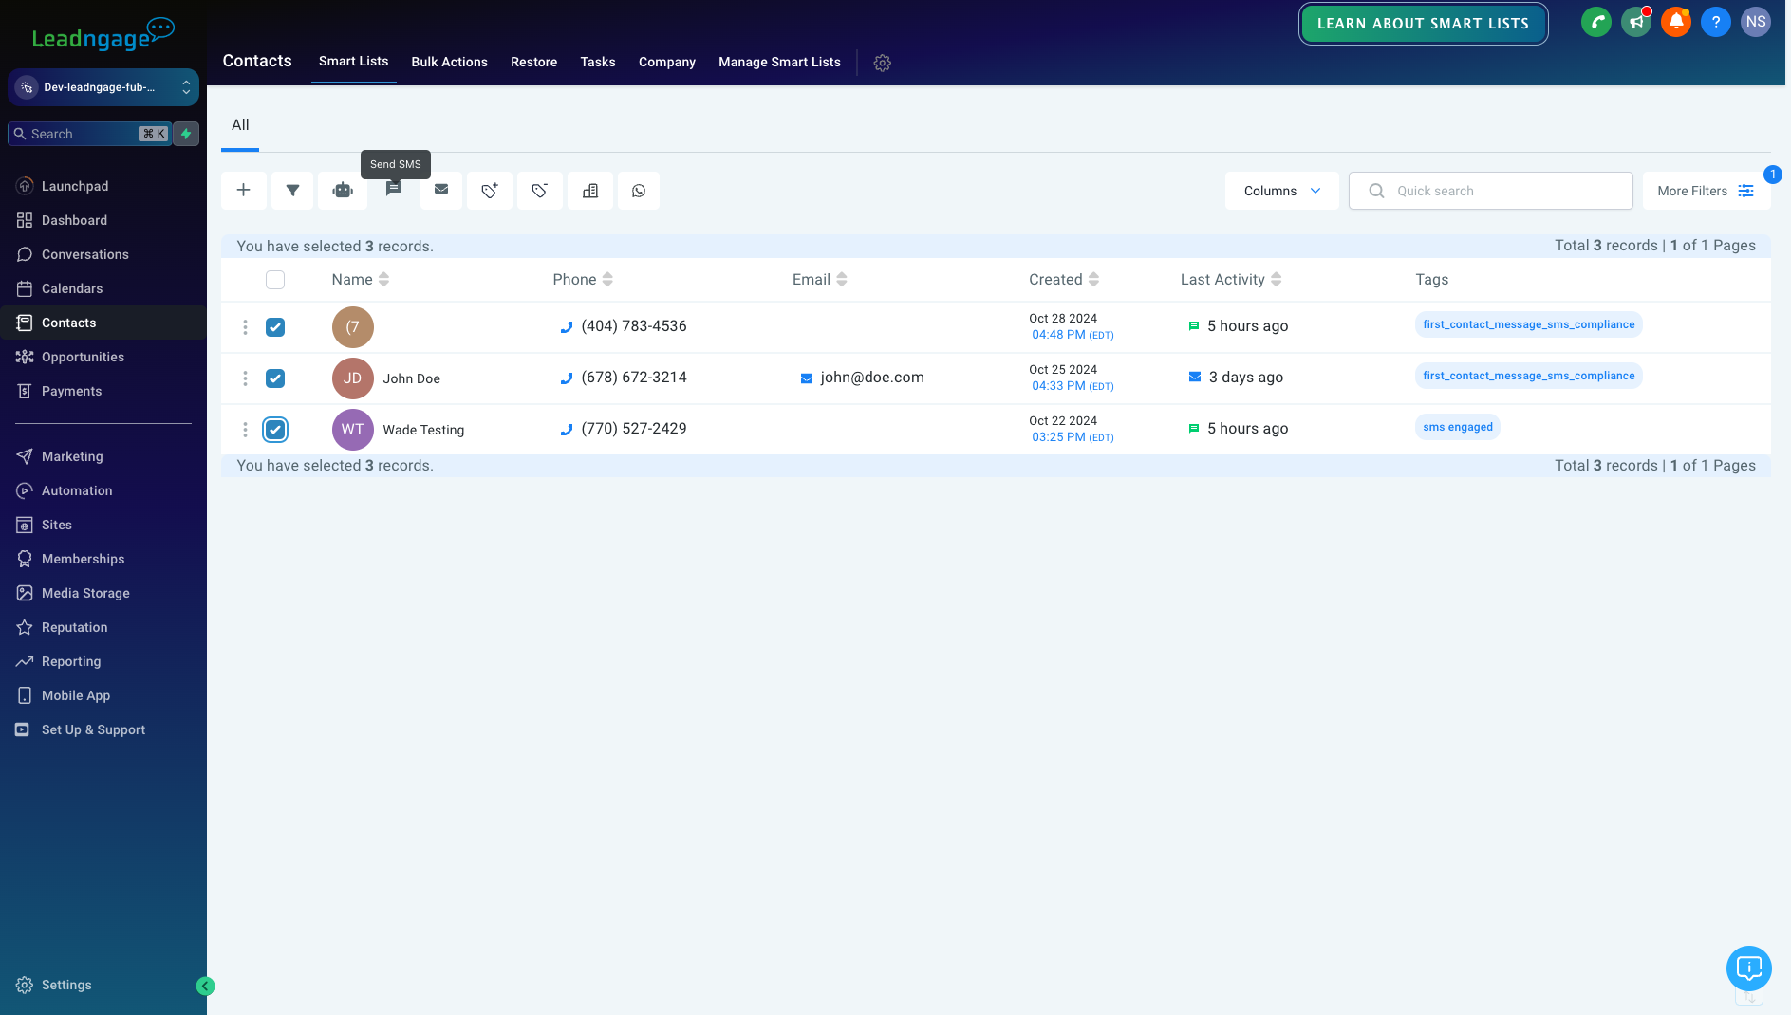Open the Manage Smart Lists tab
Screen dimensions: 1791x1015
tap(779, 62)
